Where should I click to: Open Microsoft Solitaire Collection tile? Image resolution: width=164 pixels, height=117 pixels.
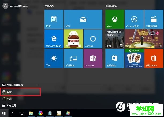click(134, 58)
